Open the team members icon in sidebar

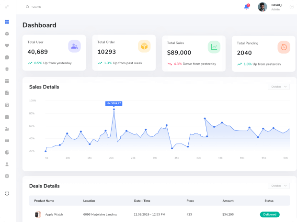(x=7, y=129)
